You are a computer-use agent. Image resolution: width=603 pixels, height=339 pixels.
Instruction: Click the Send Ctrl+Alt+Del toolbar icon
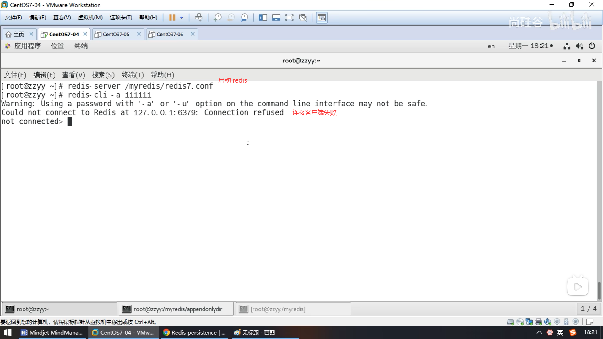click(x=198, y=18)
